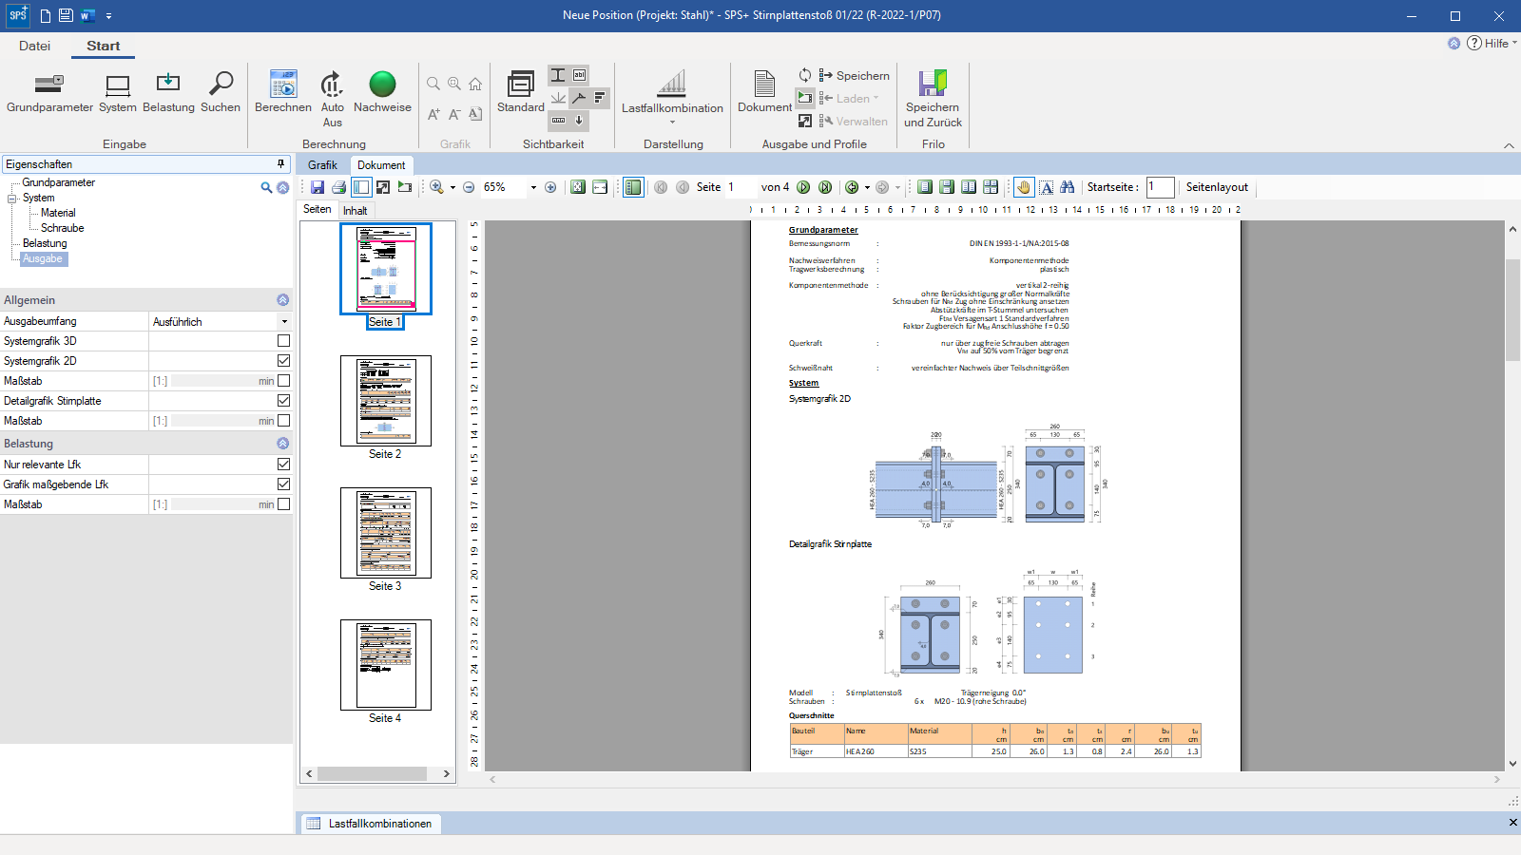Image resolution: width=1521 pixels, height=855 pixels.
Task: Uncheck Detailgrafik Stirnplatte
Action: coord(283,401)
